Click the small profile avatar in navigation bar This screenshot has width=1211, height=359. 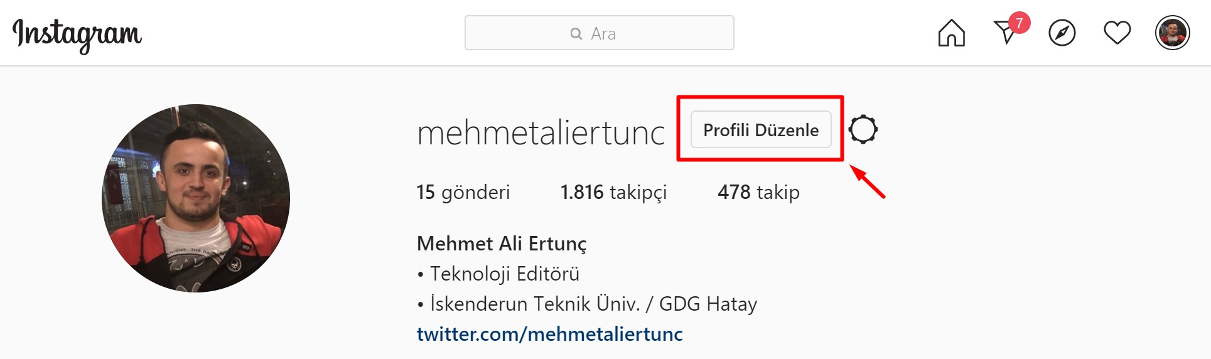[1172, 33]
